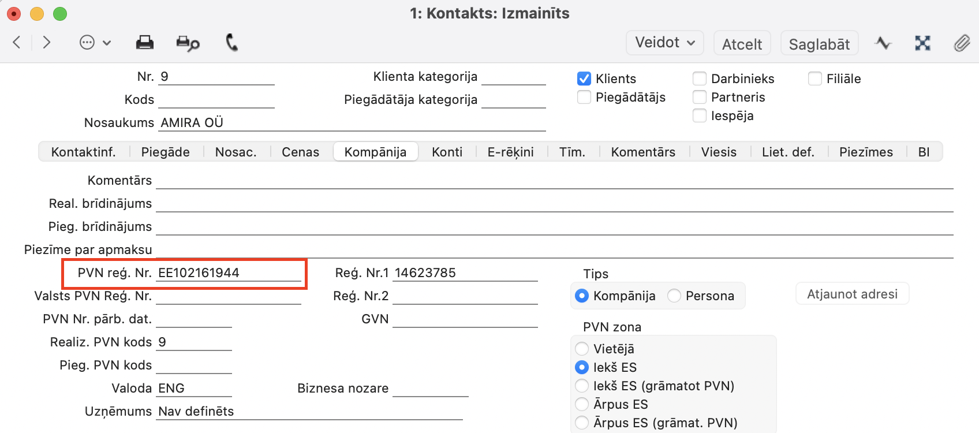Click the crossed-arrows workflow icon
The width and height of the screenshot is (979, 433).
(922, 43)
